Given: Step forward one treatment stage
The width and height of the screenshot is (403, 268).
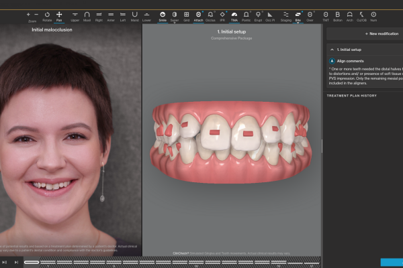Looking at the screenshot, I should (x=16, y=262).
